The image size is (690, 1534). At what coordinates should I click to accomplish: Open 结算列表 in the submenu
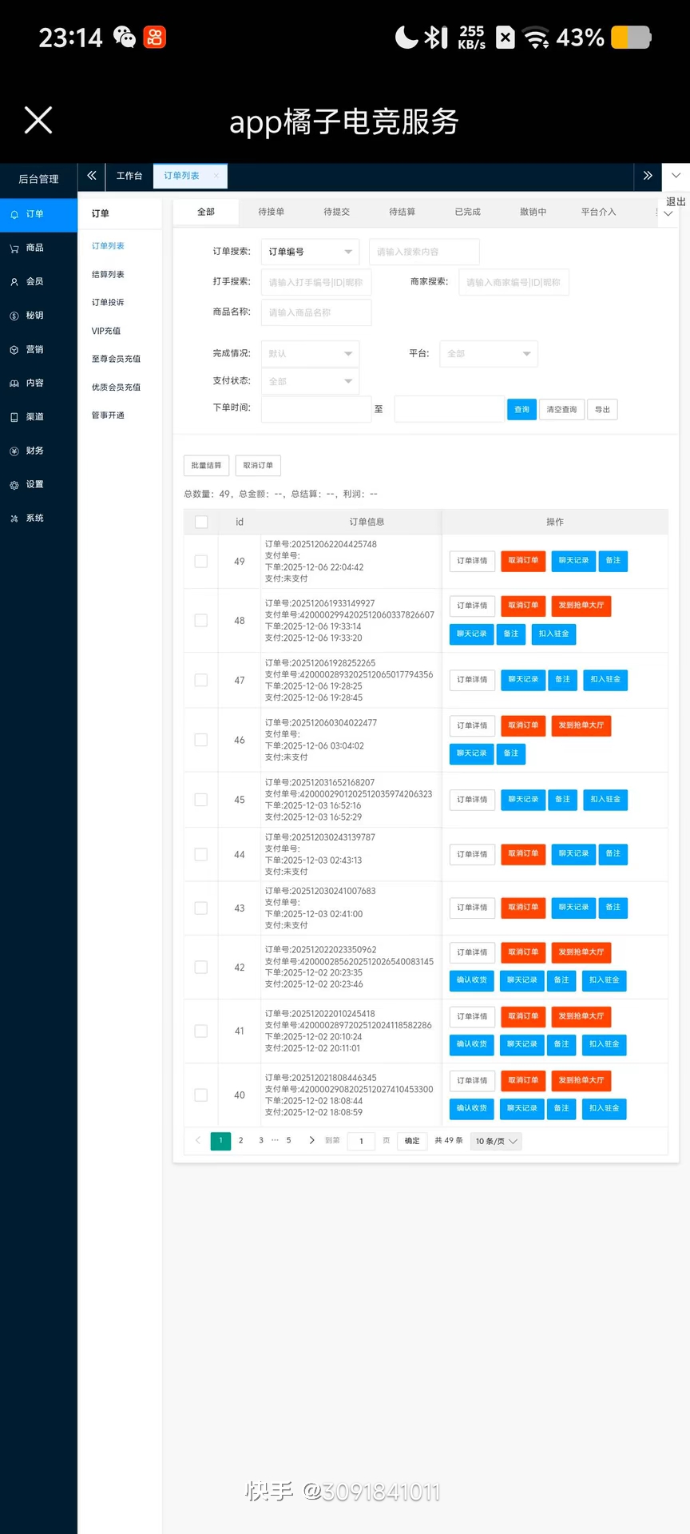pos(108,274)
